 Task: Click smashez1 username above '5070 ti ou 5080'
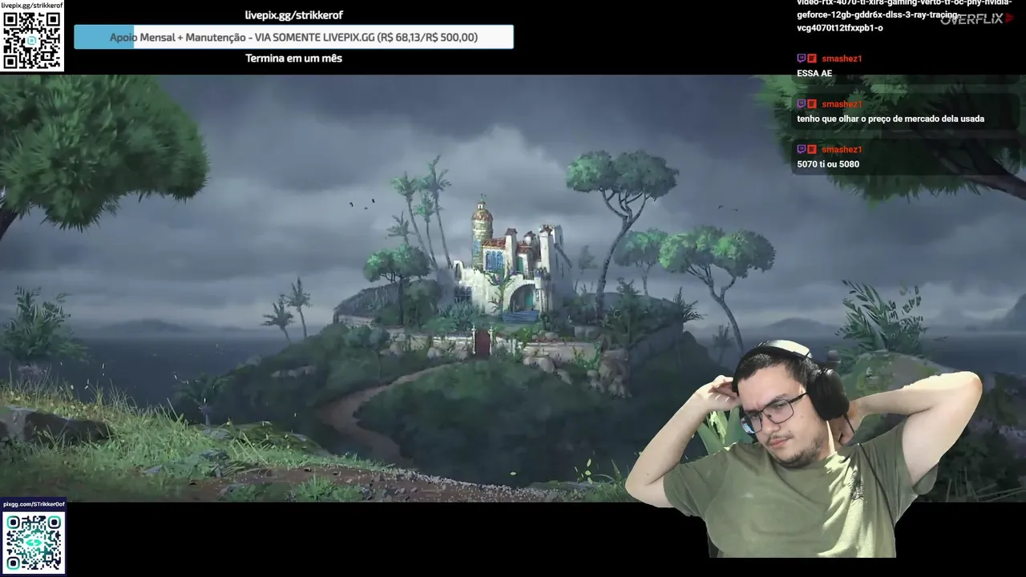(842, 150)
